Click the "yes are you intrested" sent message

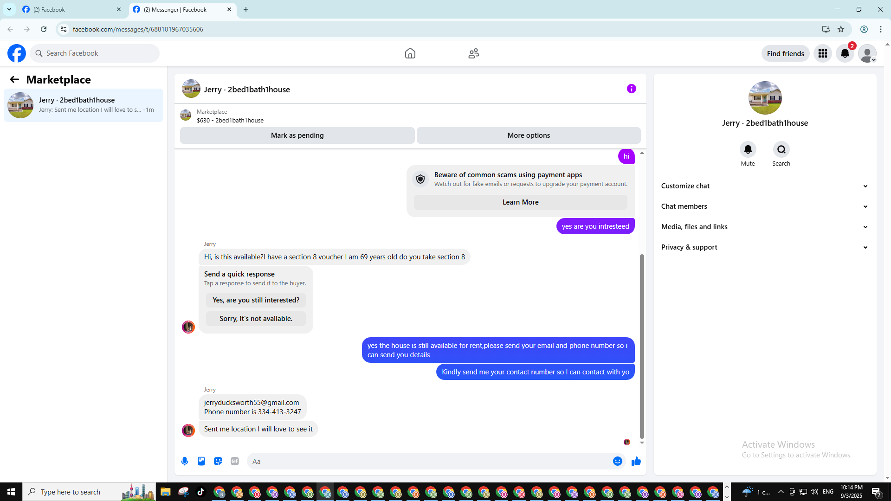pos(595,226)
